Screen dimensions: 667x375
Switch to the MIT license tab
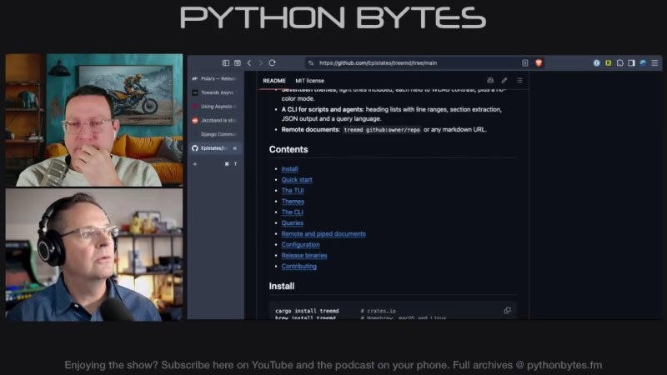(309, 81)
